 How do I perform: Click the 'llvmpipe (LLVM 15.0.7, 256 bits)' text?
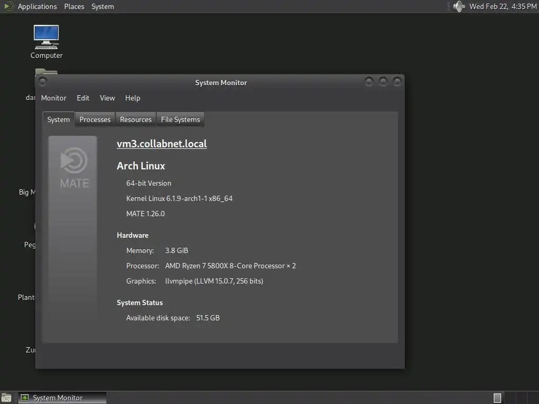pos(214,281)
